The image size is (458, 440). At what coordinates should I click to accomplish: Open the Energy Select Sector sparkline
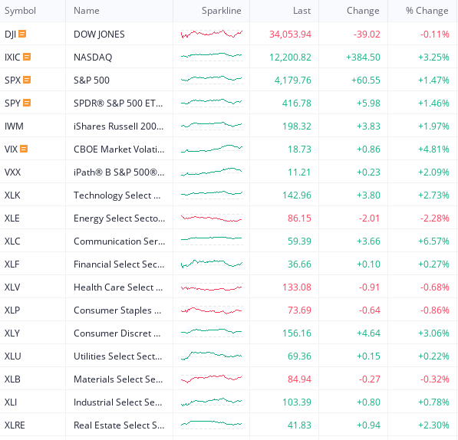point(212,218)
